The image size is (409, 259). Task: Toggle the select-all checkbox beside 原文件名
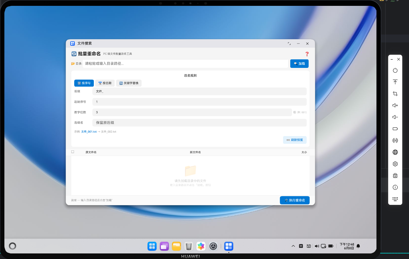point(73,152)
